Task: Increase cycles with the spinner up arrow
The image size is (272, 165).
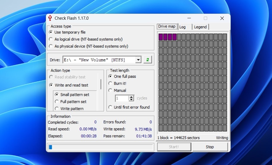Action: pos(131,97)
